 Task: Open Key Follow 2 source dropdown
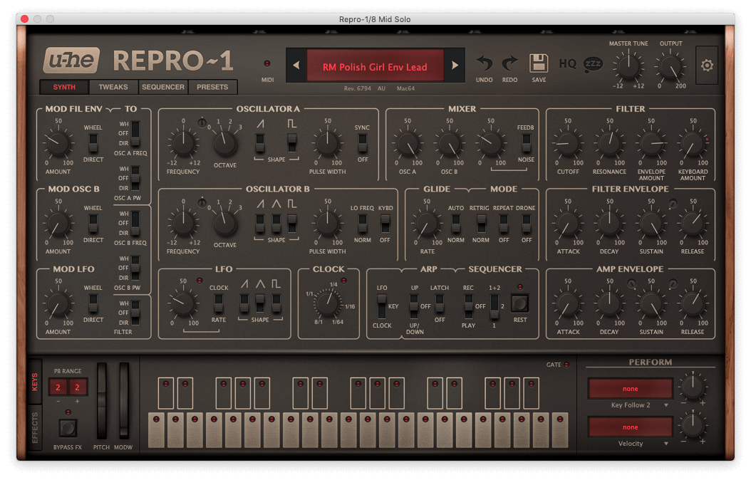pos(630,405)
